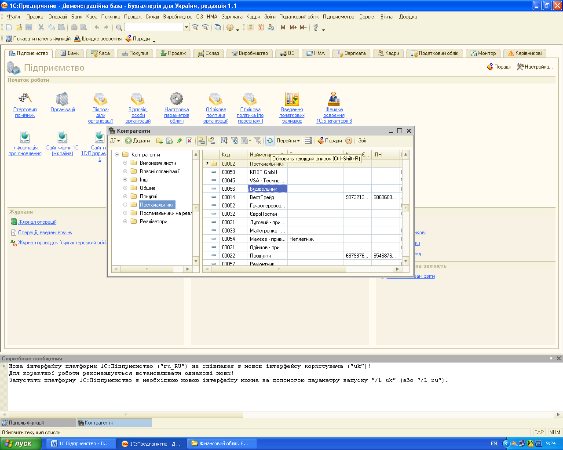Add new group icon in Контрагенти

[x=159, y=141]
